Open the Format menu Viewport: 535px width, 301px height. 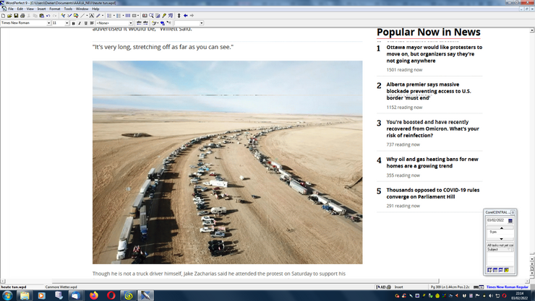[55, 9]
